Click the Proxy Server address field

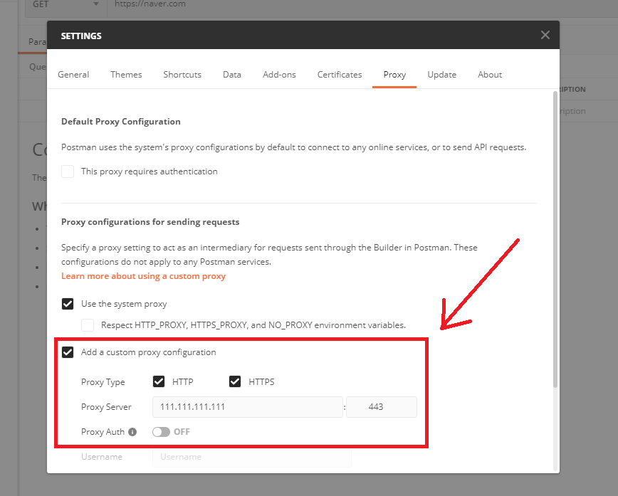click(248, 407)
